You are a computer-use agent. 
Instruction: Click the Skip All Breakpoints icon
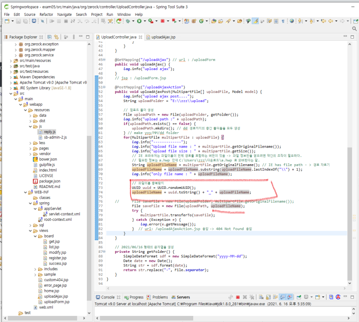(42, 21)
